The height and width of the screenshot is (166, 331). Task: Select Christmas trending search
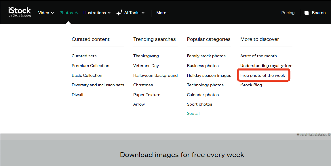143,85
